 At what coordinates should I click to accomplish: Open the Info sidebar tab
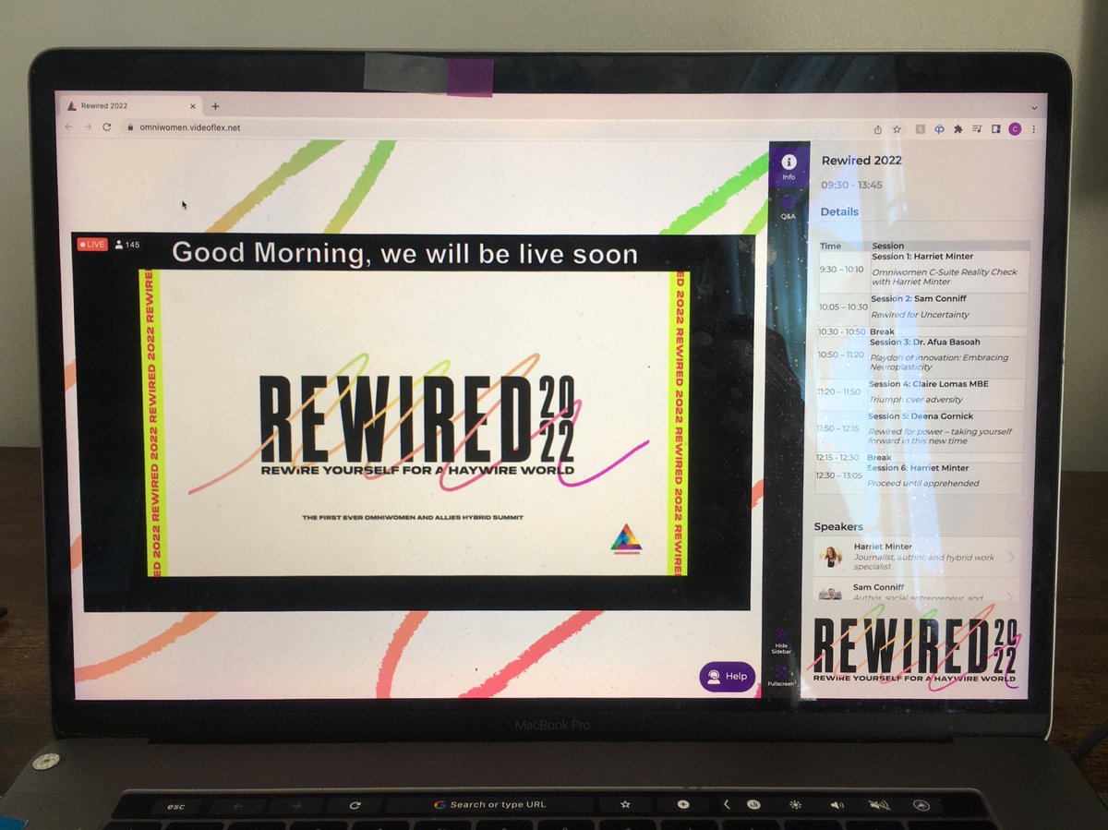(789, 167)
